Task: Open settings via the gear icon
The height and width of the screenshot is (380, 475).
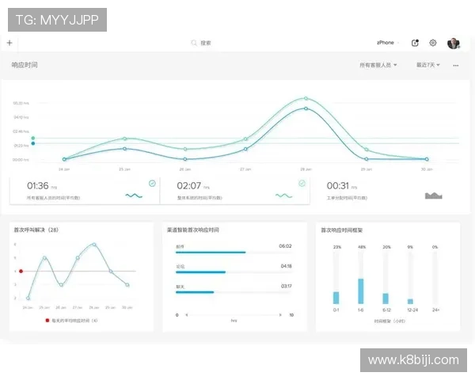Action: pyautogui.click(x=433, y=43)
